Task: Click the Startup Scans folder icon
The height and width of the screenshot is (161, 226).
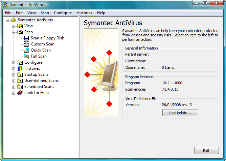Action: 20,74
